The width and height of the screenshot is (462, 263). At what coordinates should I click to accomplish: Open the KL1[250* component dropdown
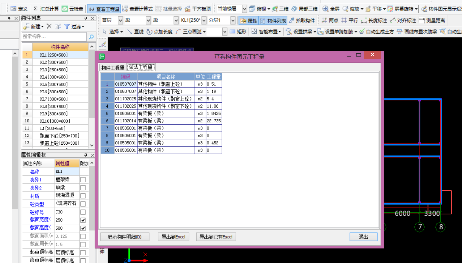point(204,20)
